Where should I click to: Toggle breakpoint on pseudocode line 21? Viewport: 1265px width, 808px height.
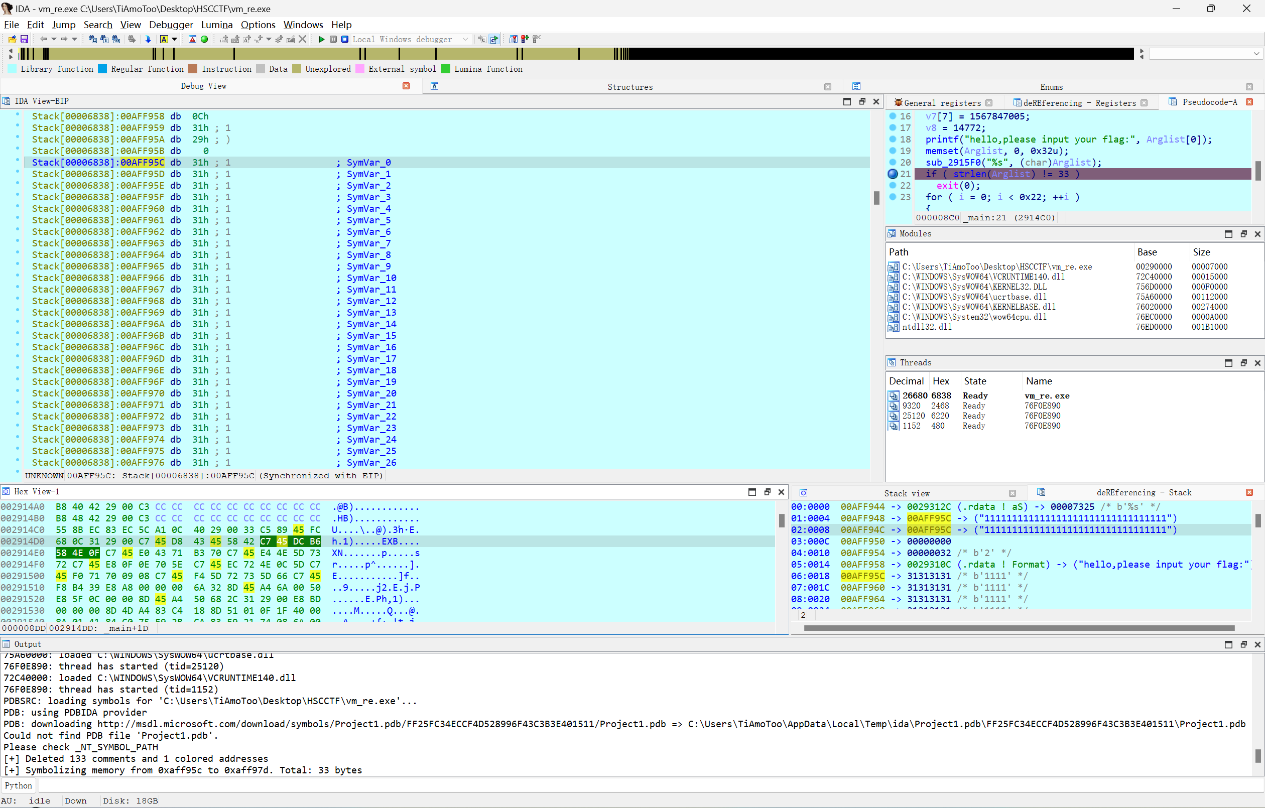click(x=893, y=174)
